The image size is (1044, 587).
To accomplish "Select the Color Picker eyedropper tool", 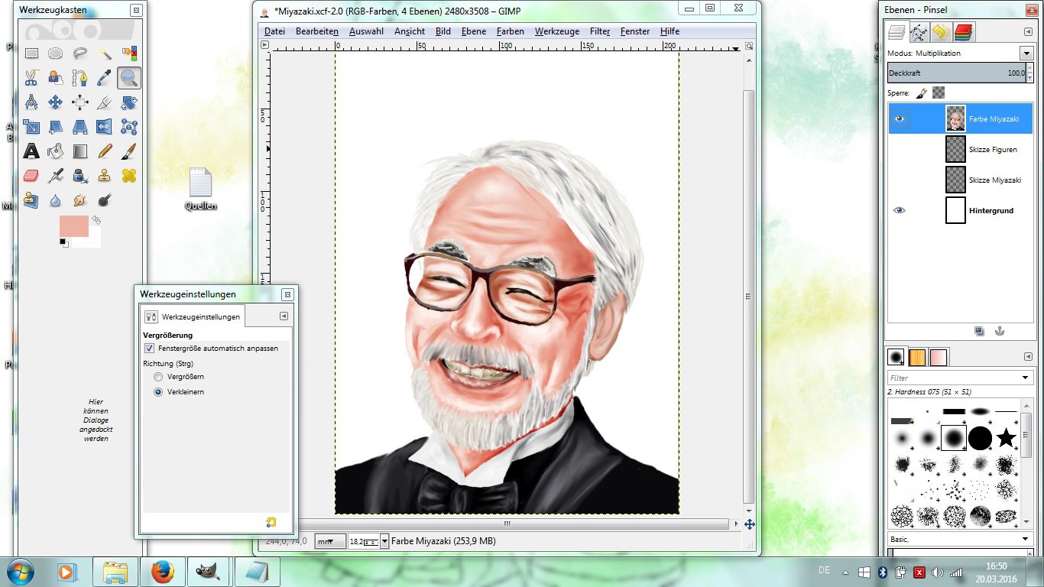I will tap(105, 78).
